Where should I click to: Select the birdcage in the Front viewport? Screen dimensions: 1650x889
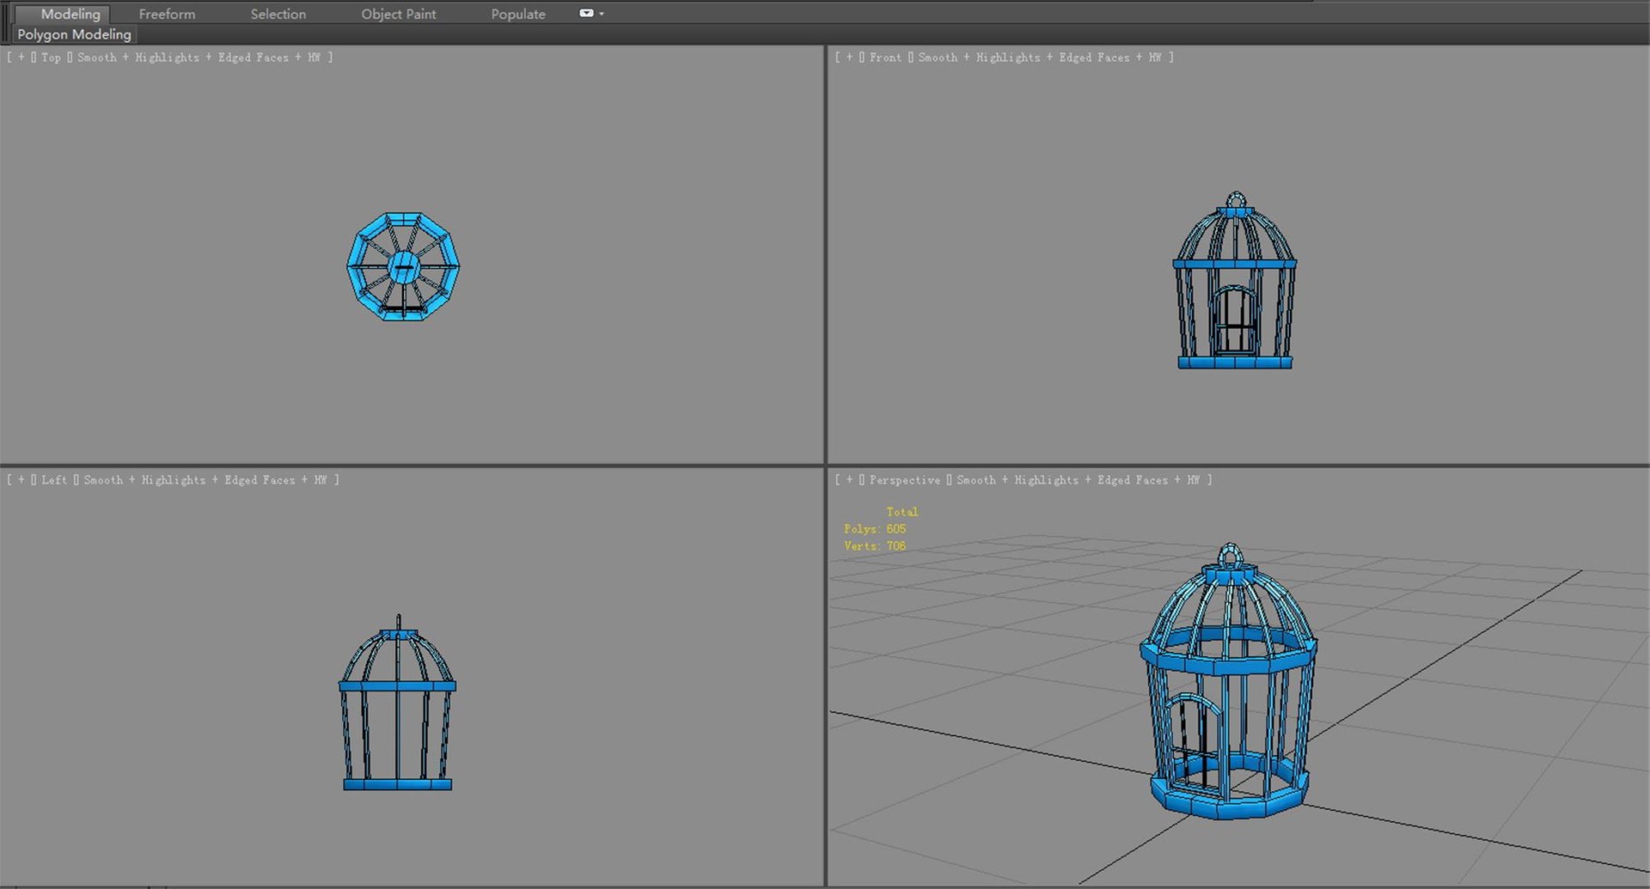(x=1235, y=280)
